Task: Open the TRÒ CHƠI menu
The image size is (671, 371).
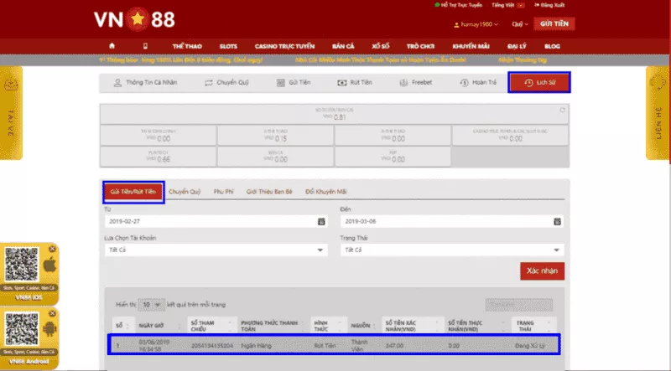Action: click(420, 46)
